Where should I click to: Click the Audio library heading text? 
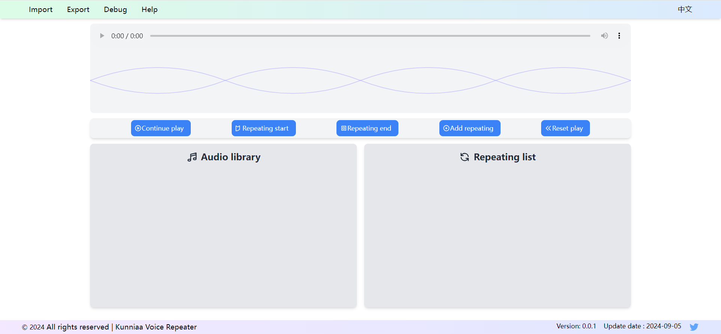231,157
